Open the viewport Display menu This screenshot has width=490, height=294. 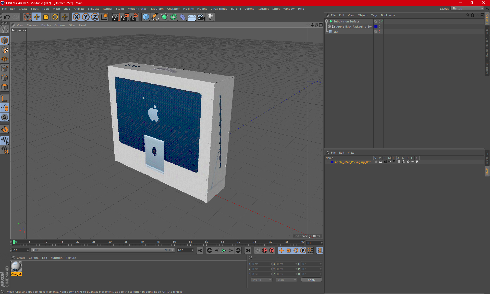click(x=46, y=25)
